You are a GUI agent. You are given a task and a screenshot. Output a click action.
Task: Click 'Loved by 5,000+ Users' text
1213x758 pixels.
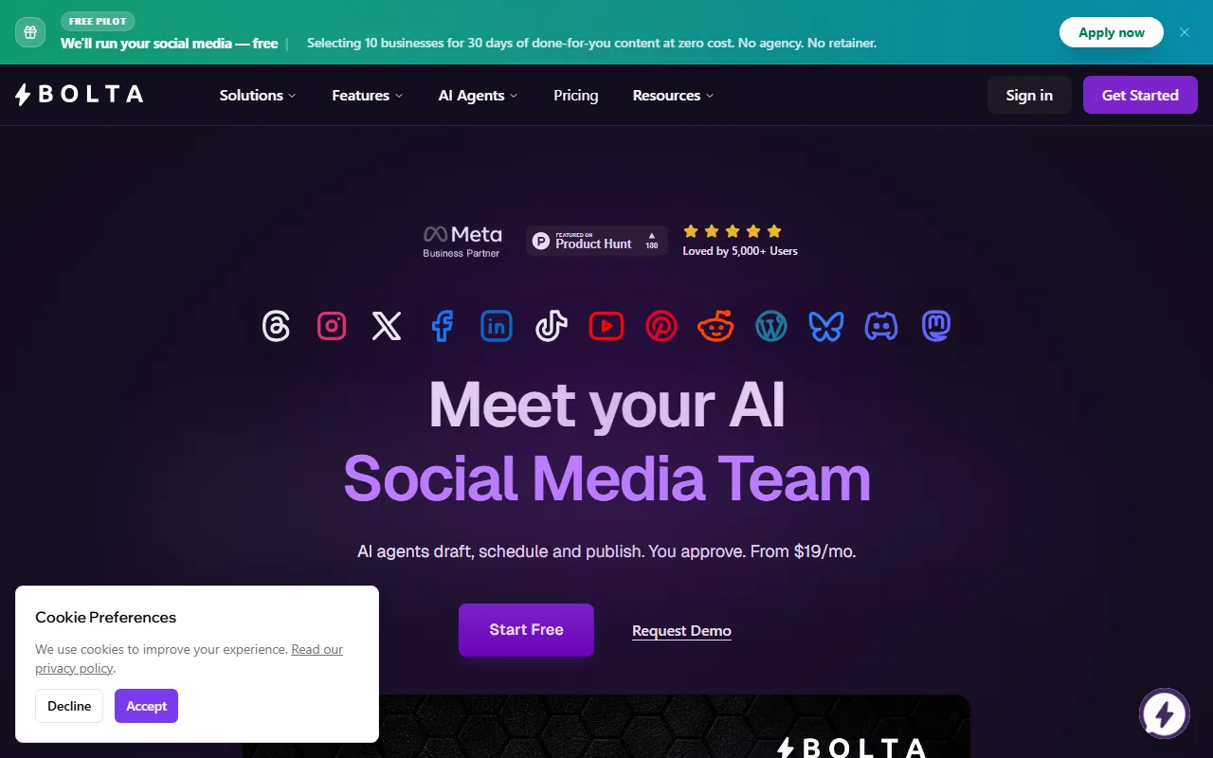point(740,251)
